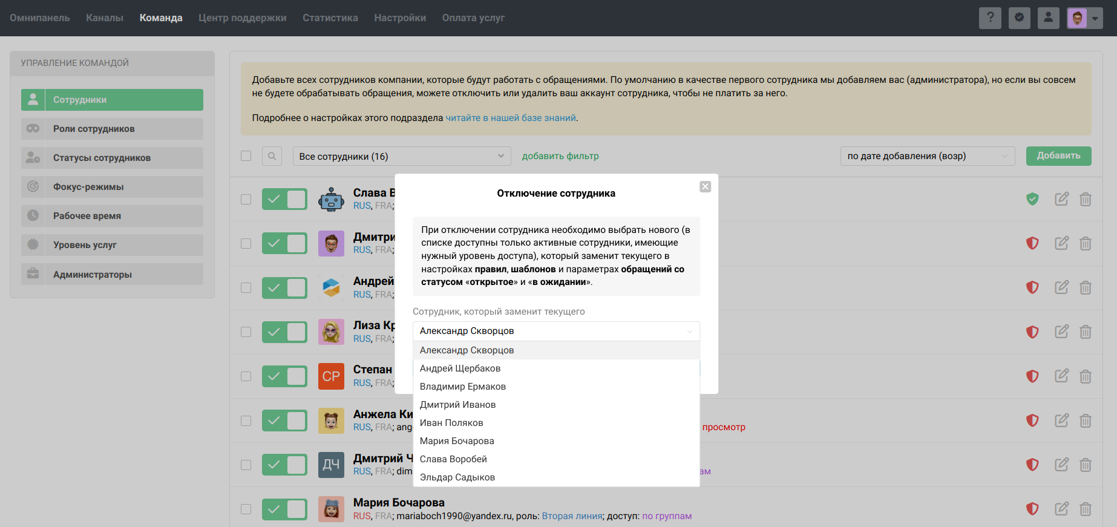This screenshot has height=527, width=1117.
Task: Open the Оплата услуг top menu
Action: [x=473, y=18]
